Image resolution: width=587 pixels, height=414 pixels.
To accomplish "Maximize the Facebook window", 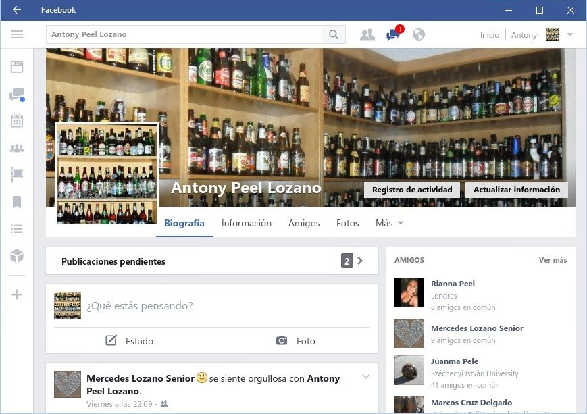I will click(540, 10).
